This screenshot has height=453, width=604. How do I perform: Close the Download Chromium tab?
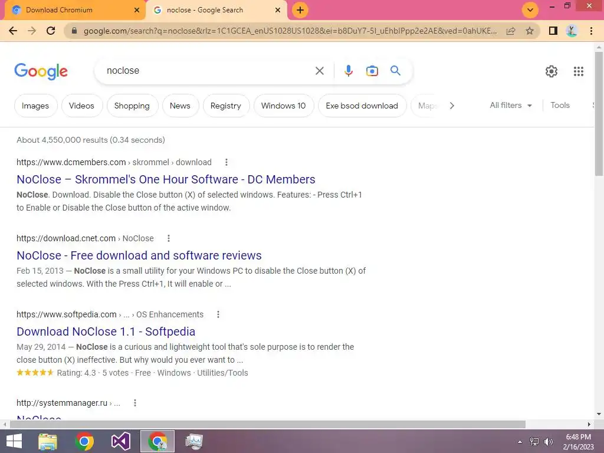point(137,10)
